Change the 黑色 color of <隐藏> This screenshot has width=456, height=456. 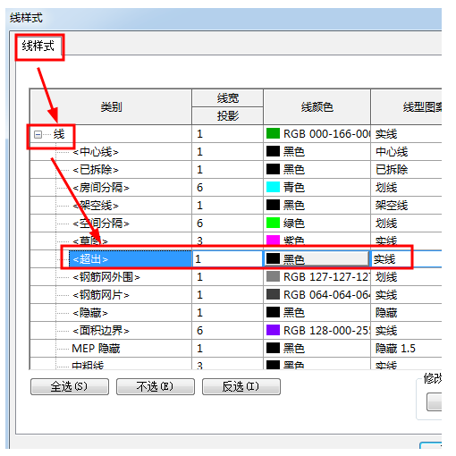tap(317, 313)
